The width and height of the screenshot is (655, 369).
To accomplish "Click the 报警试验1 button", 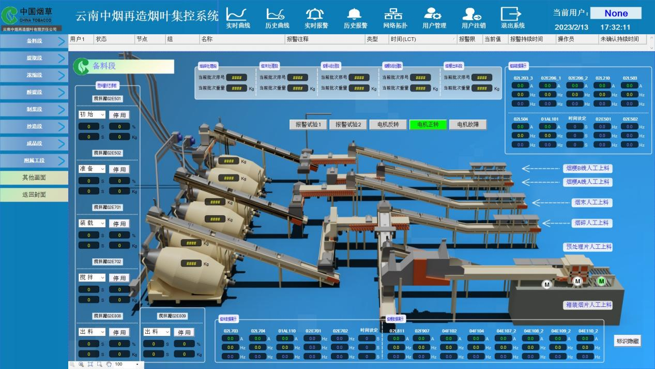I will tap(308, 125).
